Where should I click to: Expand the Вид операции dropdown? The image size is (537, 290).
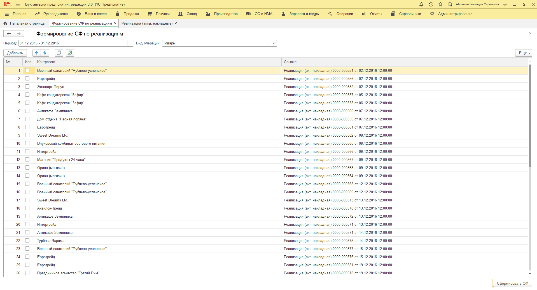268,43
